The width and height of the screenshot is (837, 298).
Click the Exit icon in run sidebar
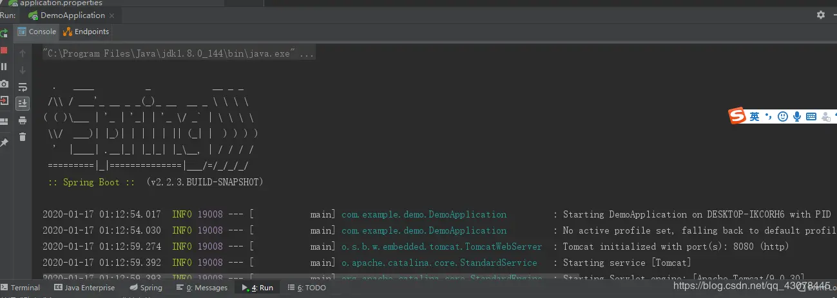pyautogui.click(x=3, y=101)
